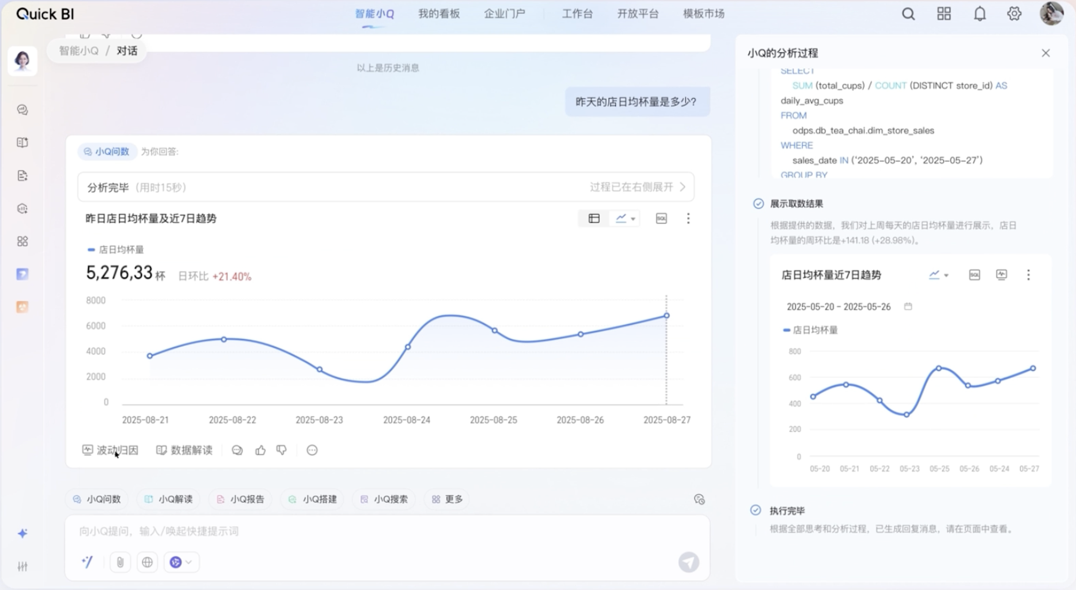Open the 更多 chip

click(x=447, y=499)
